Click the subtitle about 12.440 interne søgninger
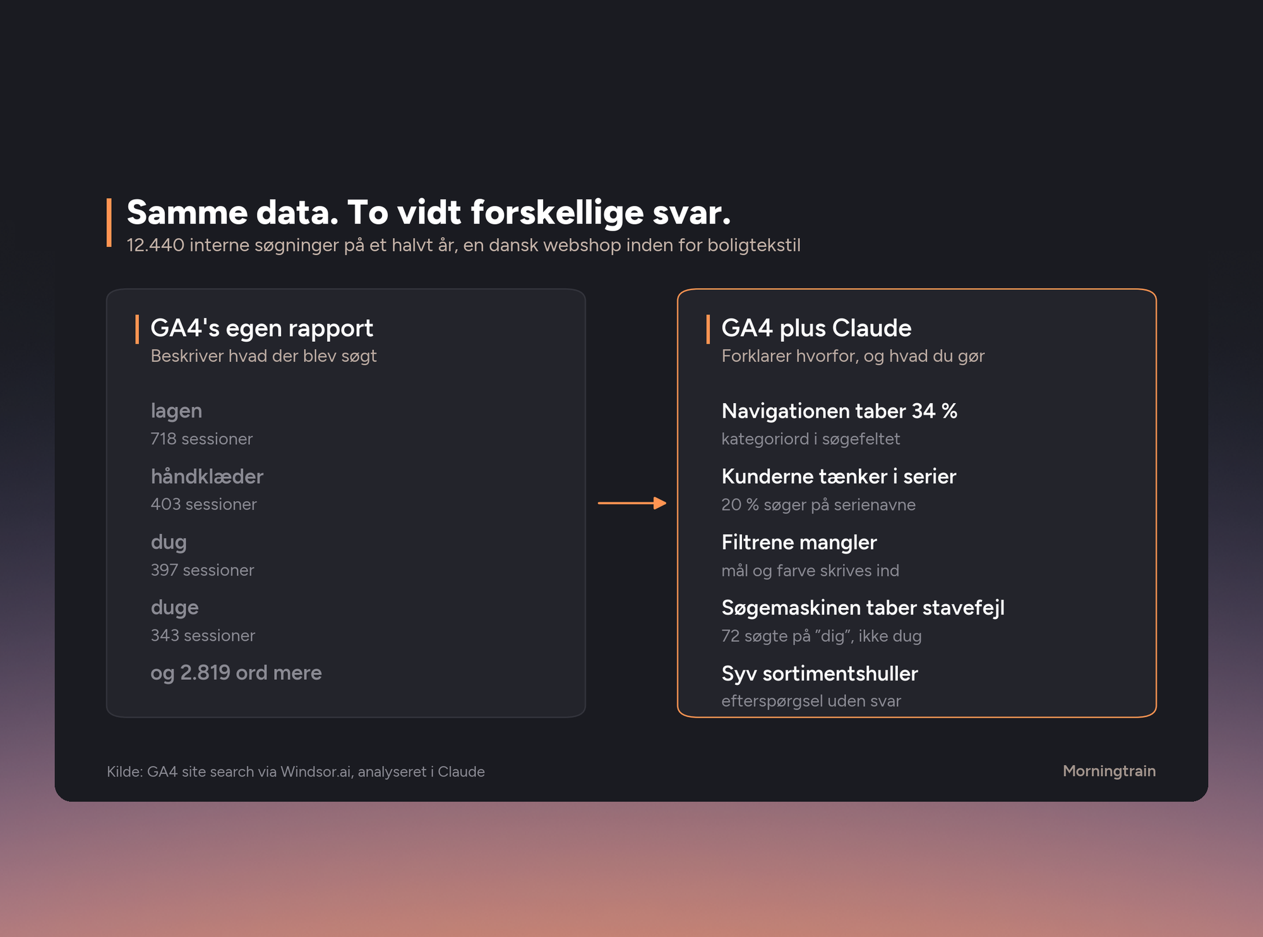 (464, 245)
